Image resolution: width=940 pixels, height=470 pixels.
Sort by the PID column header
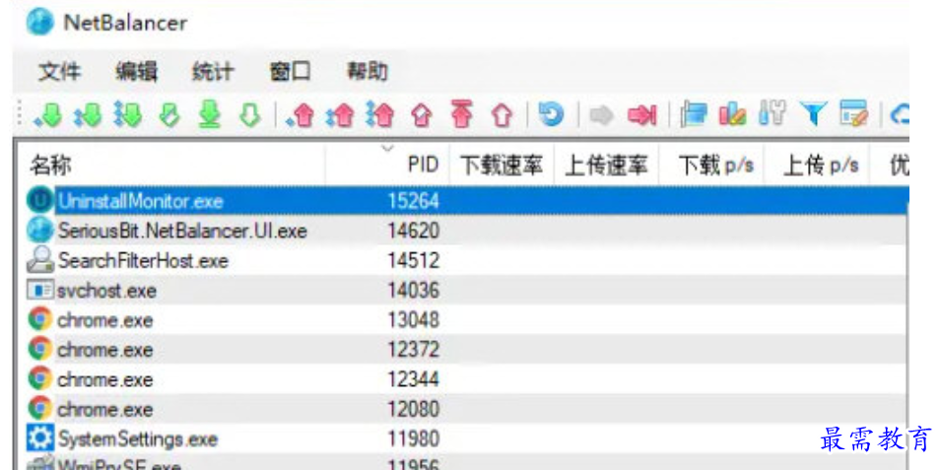click(387, 165)
